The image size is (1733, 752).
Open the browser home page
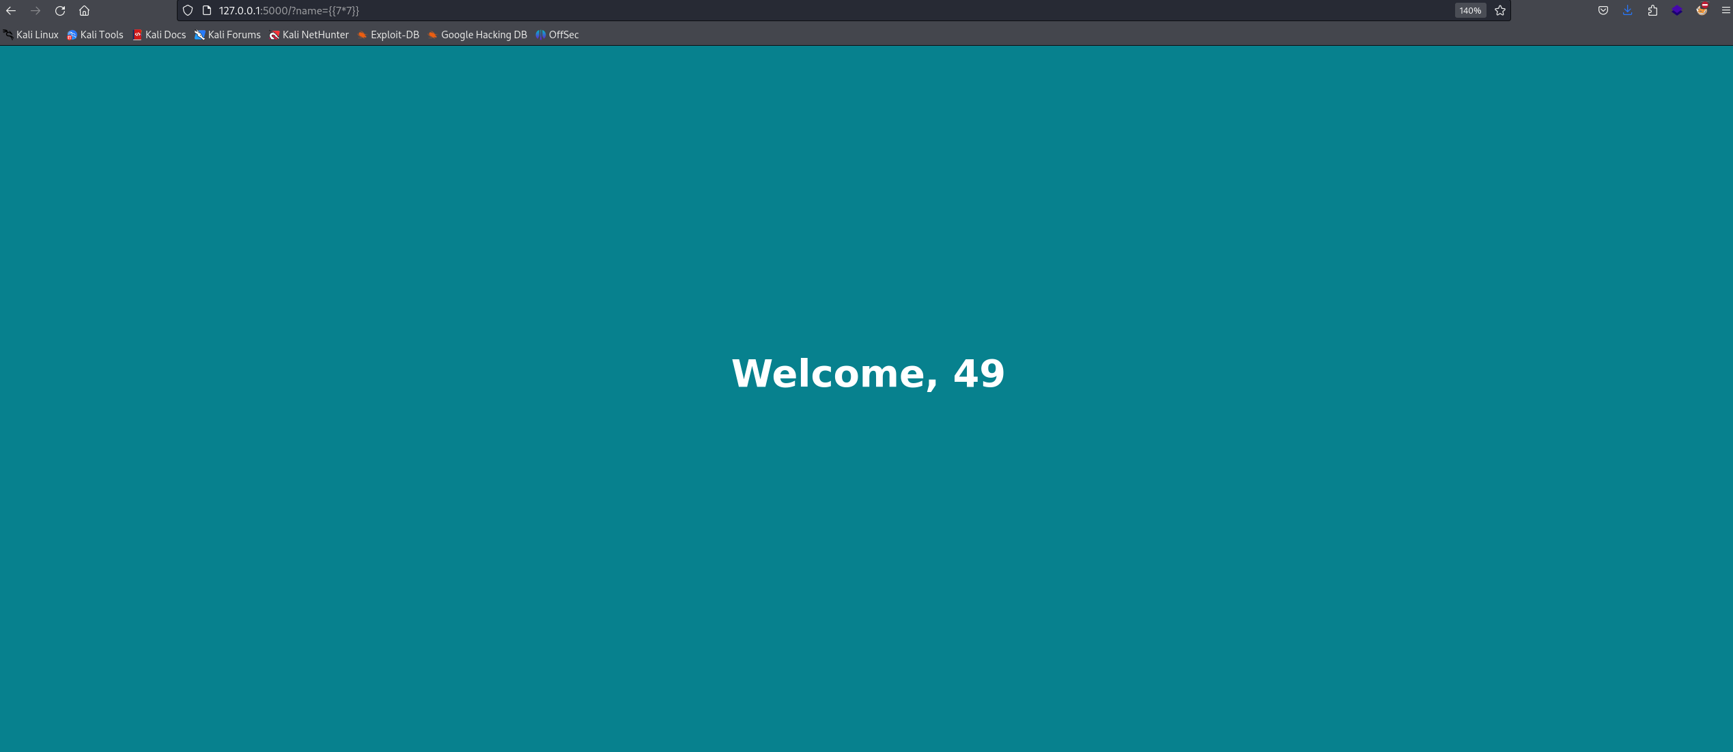pos(85,11)
